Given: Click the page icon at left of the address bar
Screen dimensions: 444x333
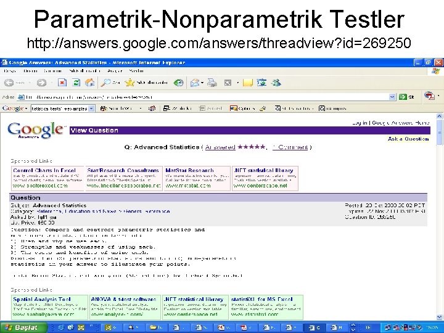Looking at the screenshot, I should [21, 97].
